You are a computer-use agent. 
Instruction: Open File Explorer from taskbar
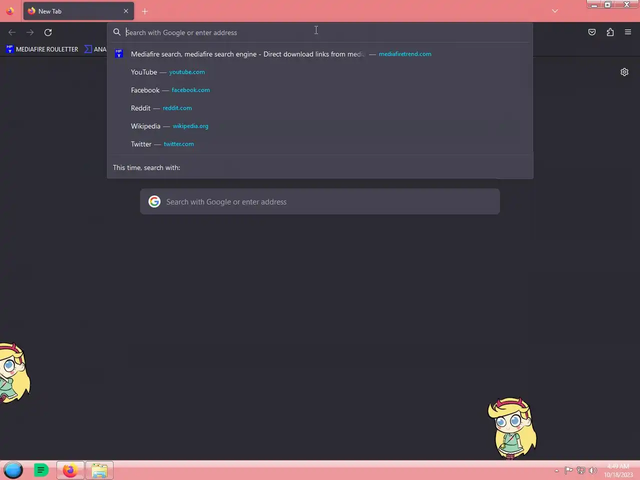[x=99, y=470]
